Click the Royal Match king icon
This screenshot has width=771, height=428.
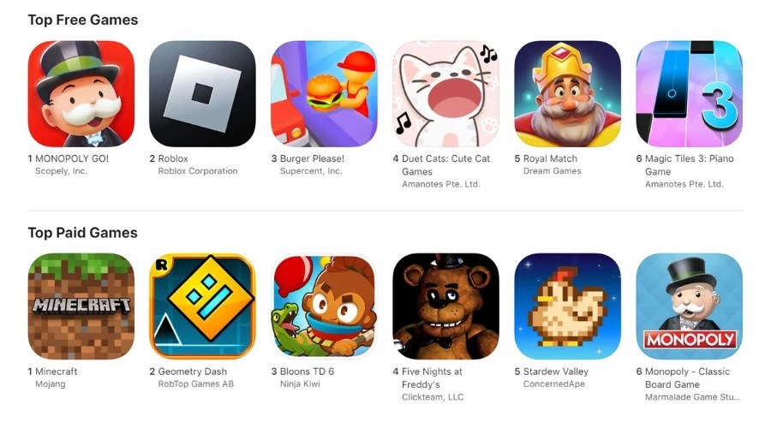567,94
